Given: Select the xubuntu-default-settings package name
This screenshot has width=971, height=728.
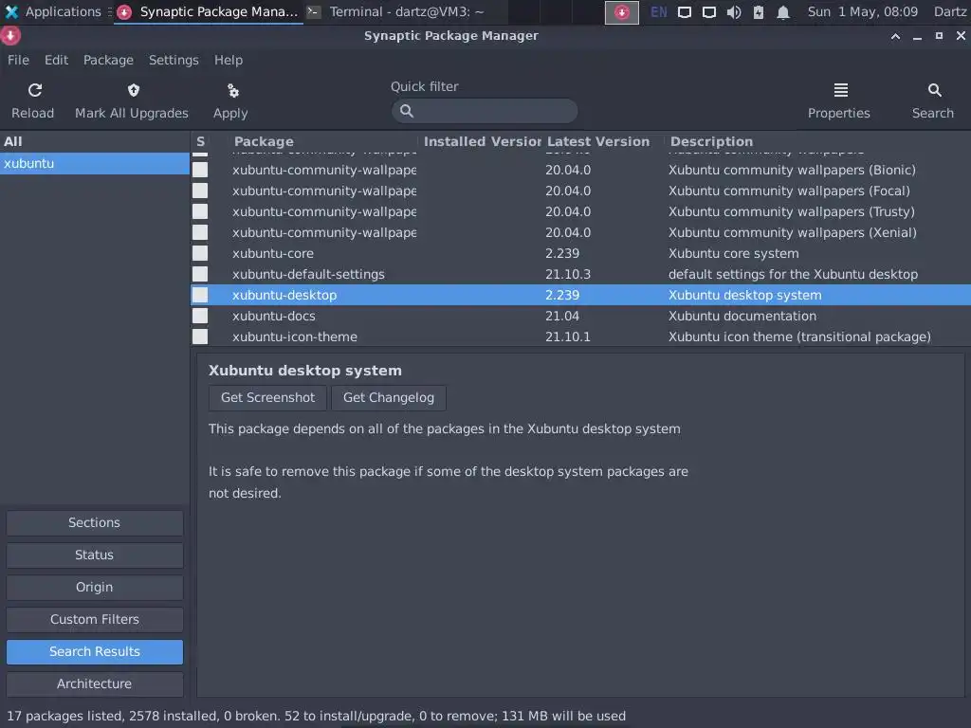Looking at the screenshot, I should (x=308, y=274).
